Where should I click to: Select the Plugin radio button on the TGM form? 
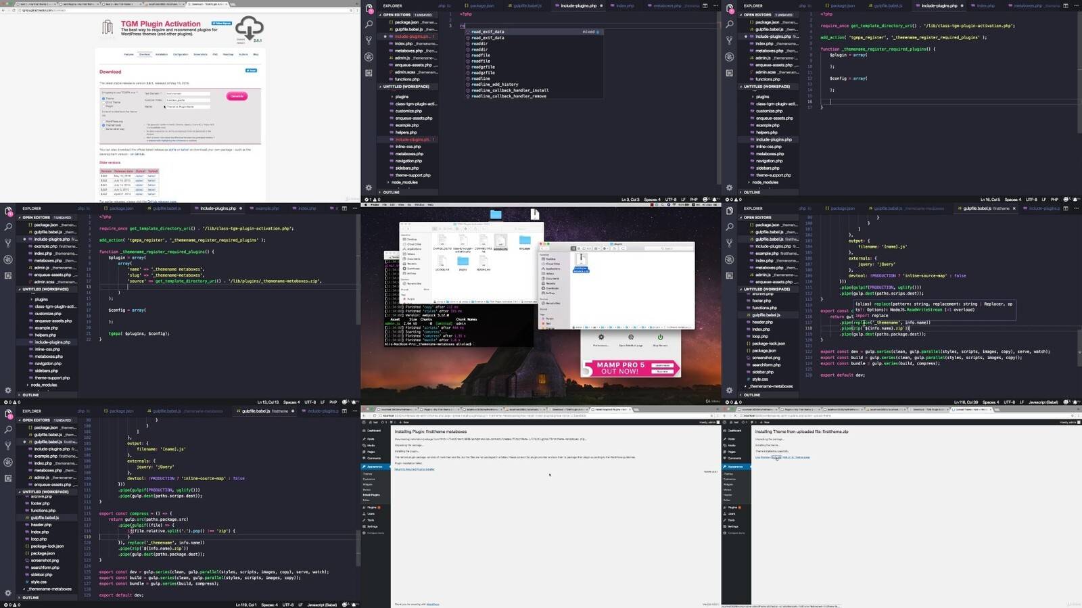pos(103,106)
